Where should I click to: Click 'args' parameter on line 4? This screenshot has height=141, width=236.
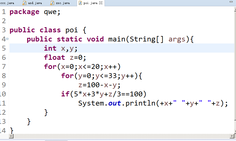click(177, 39)
